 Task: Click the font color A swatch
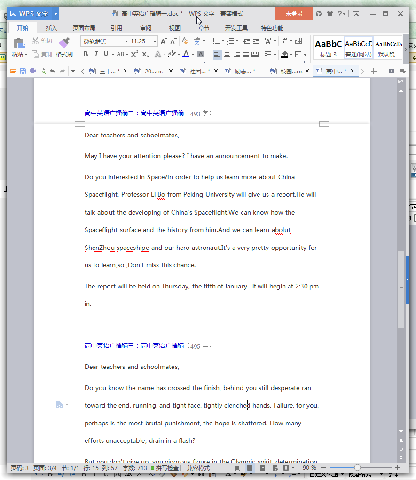click(x=186, y=54)
